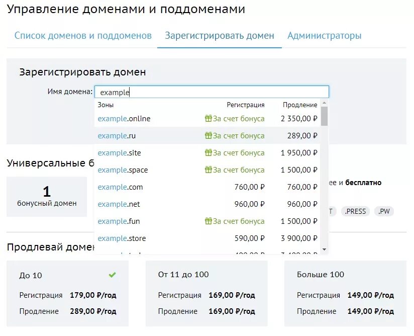Open the Администраторы tab
This screenshot has width=414, height=336.
point(324,35)
